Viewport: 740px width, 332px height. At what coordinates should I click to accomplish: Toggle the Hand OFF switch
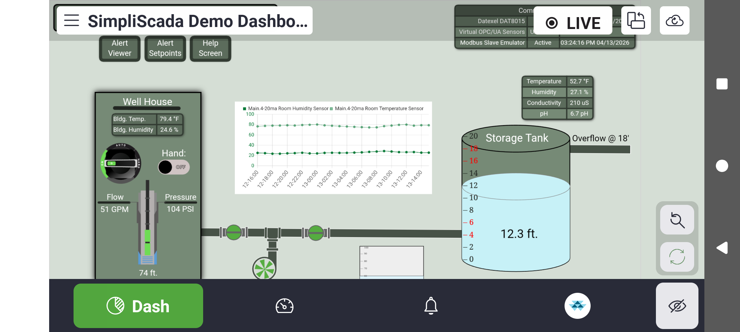tap(174, 167)
